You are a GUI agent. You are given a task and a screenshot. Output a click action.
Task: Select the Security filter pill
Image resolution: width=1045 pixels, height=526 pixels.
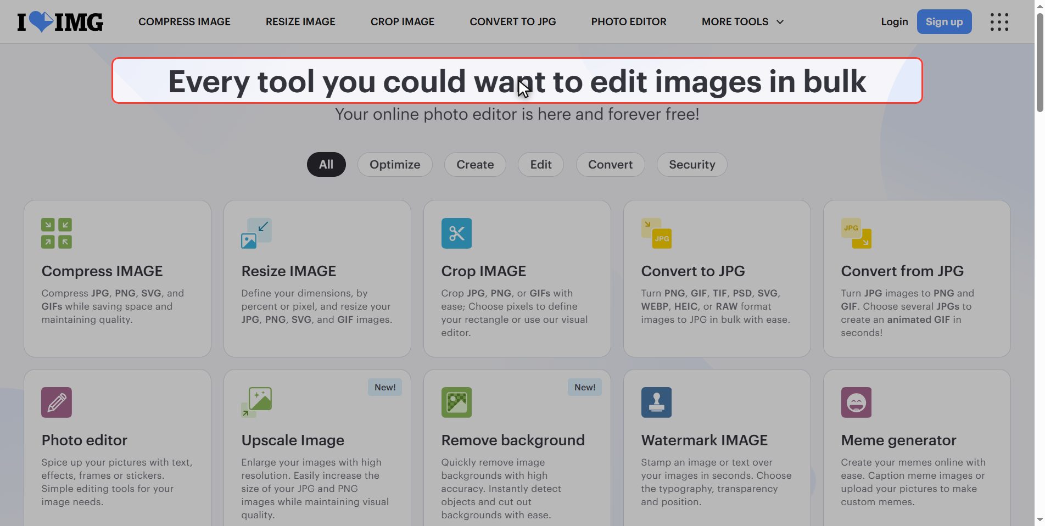[692, 164]
